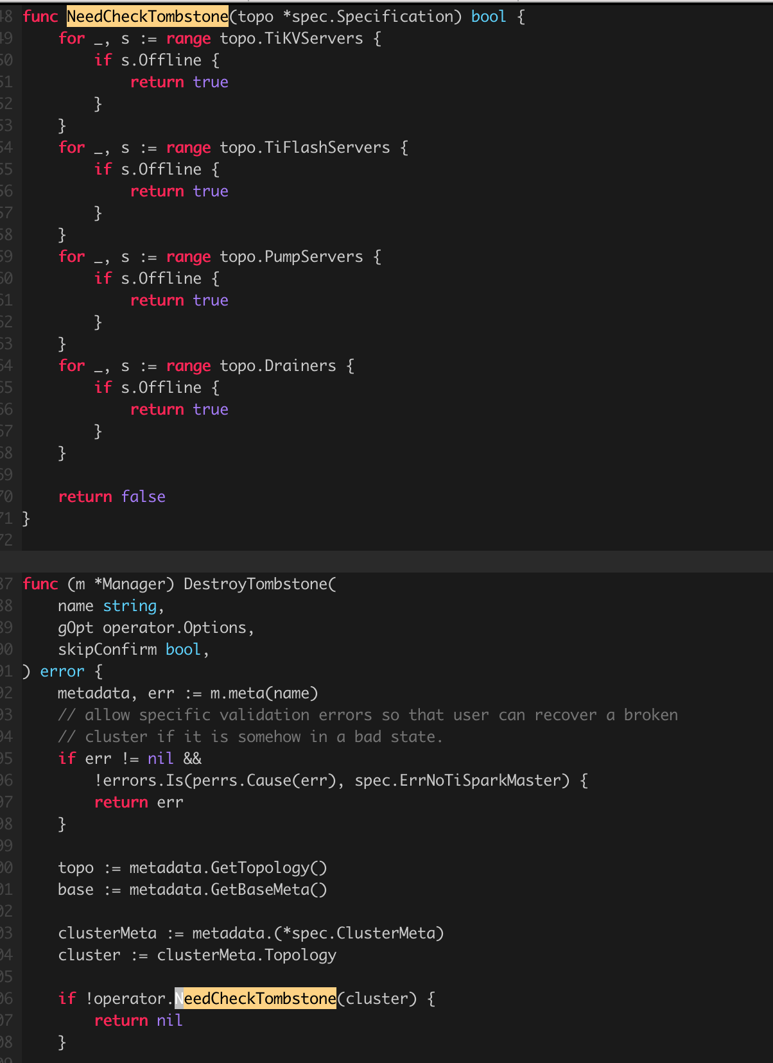Click 'clusterMeta.Topology' in the cluster assignment

pos(247,955)
